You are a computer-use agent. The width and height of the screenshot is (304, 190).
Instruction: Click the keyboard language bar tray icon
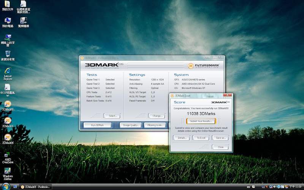click(x=249, y=187)
